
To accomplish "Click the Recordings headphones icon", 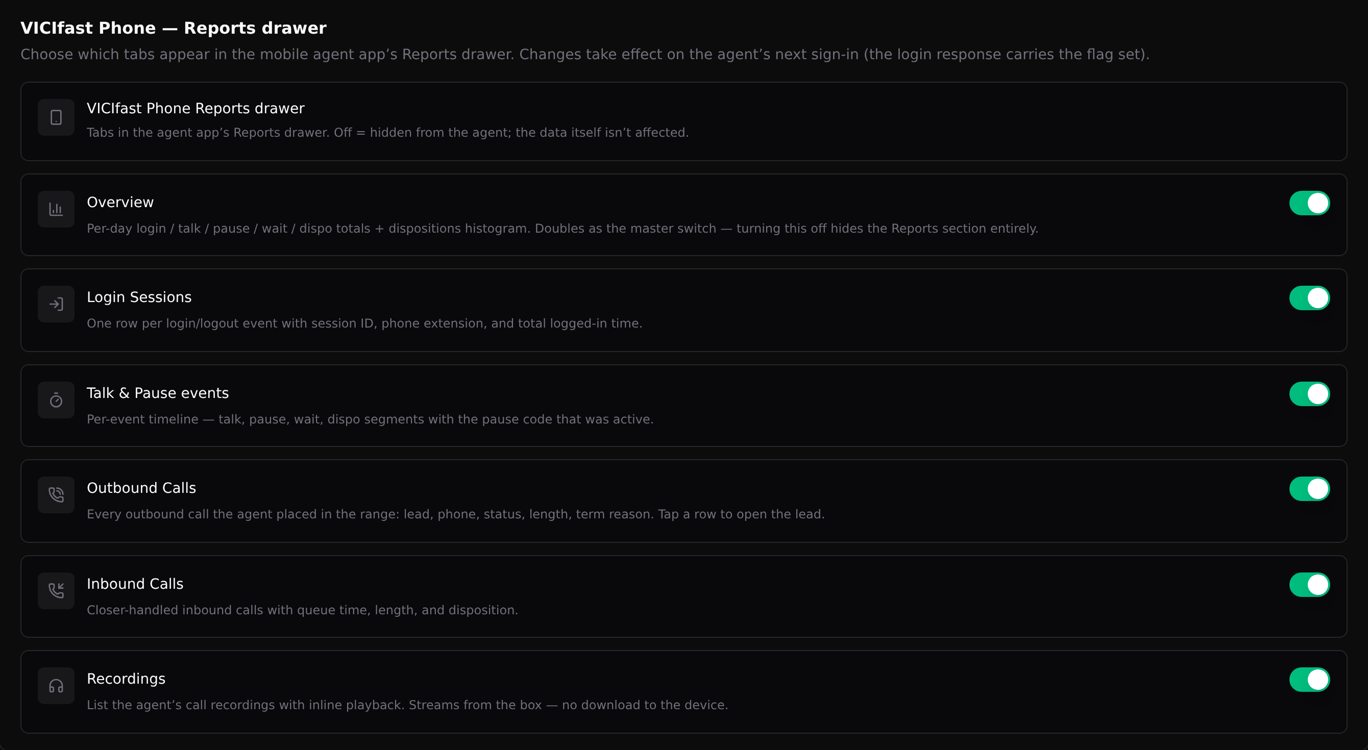I will (56, 686).
